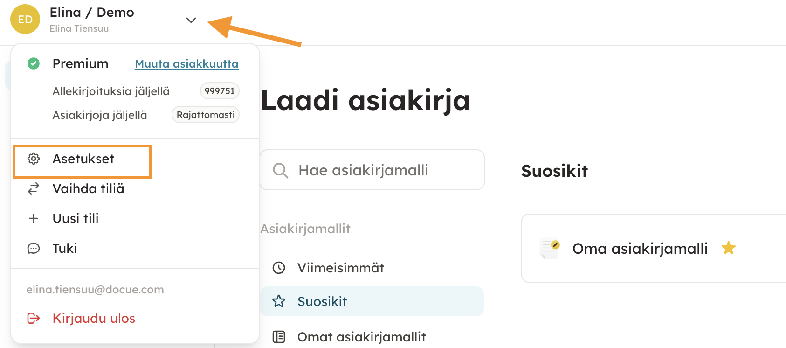Open the Oma asiakirjamalli template card

click(640, 249)
